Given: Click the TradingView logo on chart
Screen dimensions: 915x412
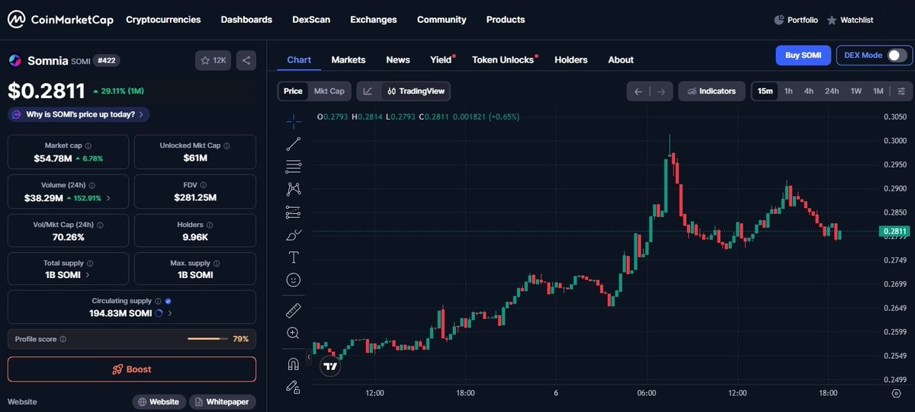Looking at the screenshot, I should click(330, 366).
